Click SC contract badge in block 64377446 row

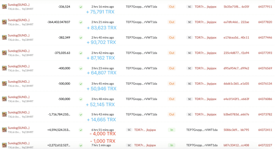(189, 37)
